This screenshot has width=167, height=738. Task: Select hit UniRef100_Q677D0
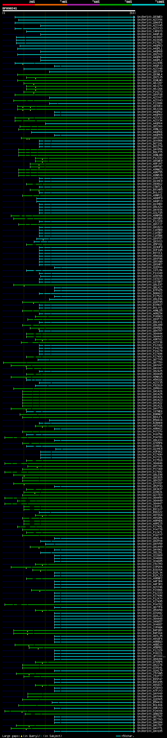coord(150,362)
